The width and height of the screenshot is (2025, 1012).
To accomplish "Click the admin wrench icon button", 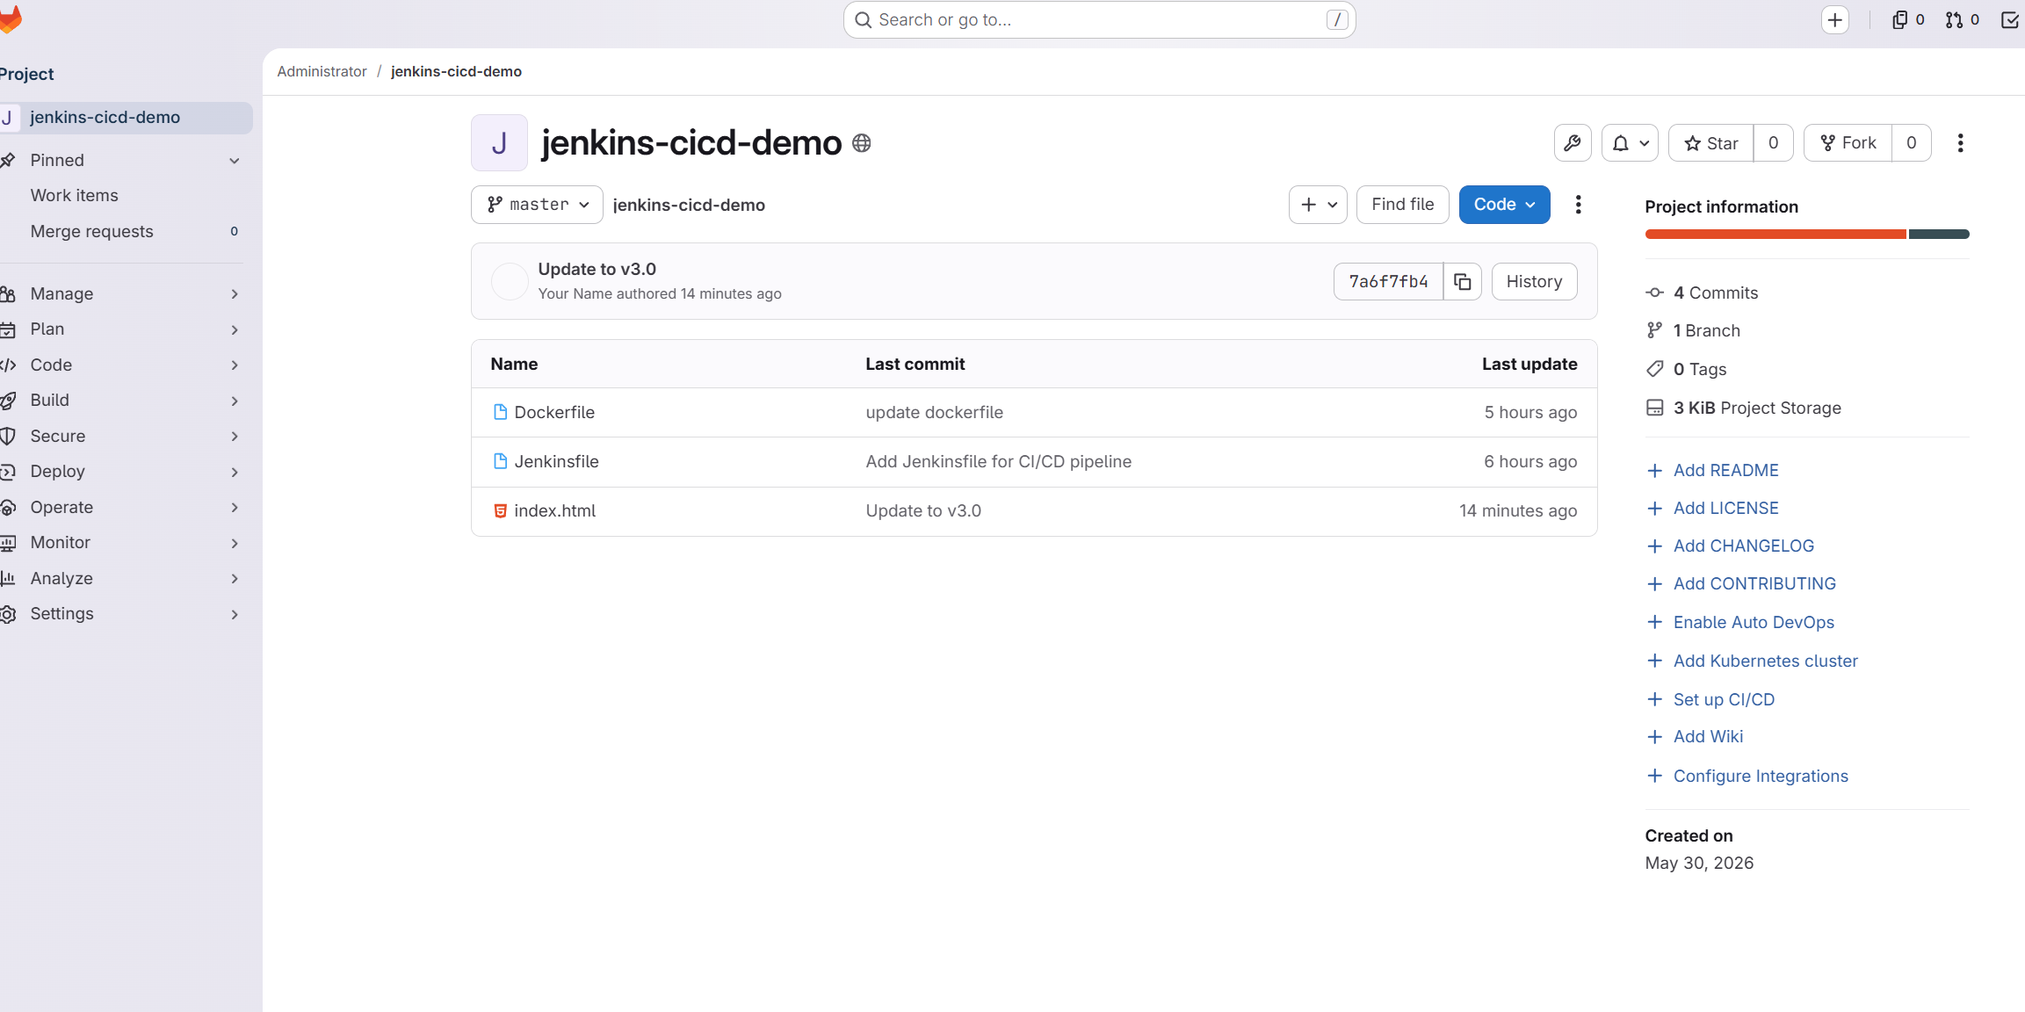I will 1573,143.
